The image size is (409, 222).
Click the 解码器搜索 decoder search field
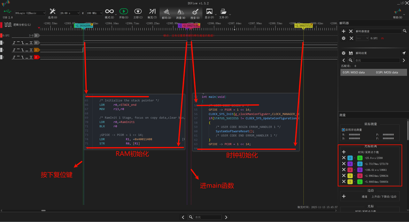tap(378, 31)
